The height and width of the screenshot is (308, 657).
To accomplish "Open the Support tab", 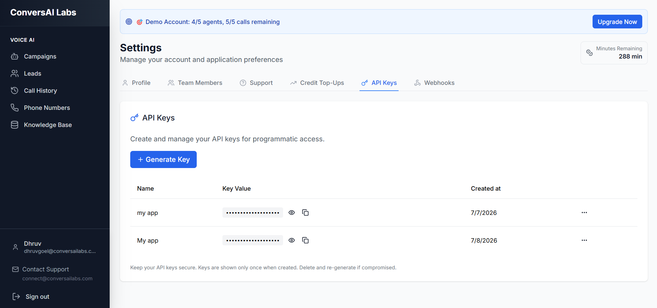I will (x=256, y=83).
